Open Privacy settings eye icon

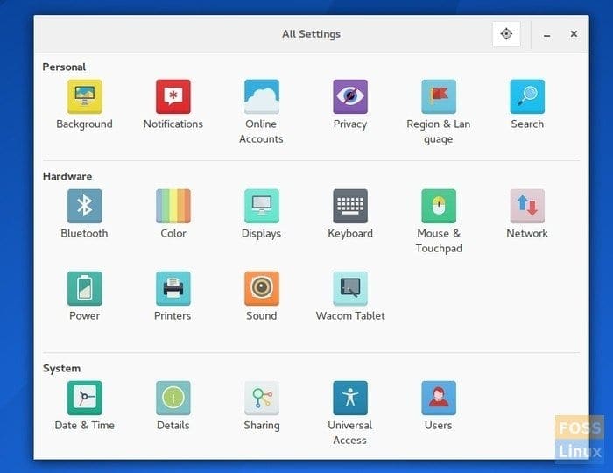350,96
